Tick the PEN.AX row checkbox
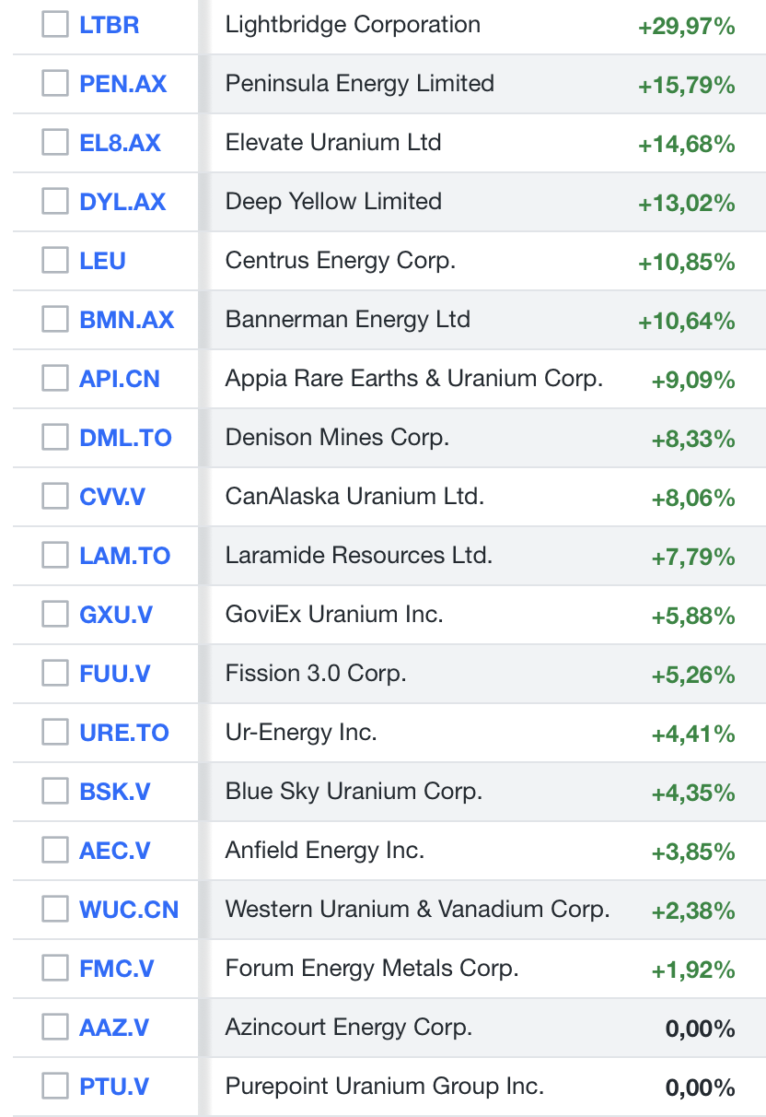 55,84
